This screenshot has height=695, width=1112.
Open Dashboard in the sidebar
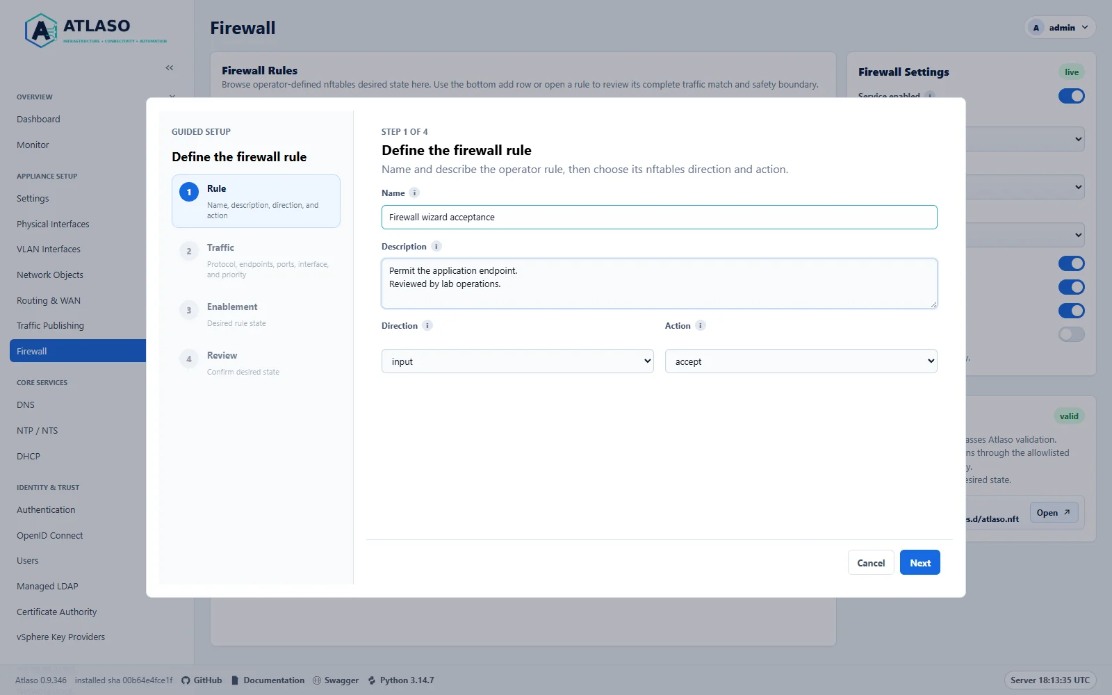[x=38, y=120]
